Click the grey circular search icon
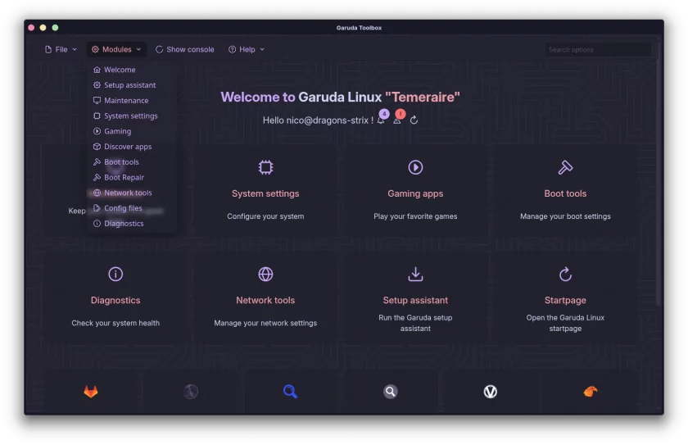 pyautogui.click(x=391, y=392)
